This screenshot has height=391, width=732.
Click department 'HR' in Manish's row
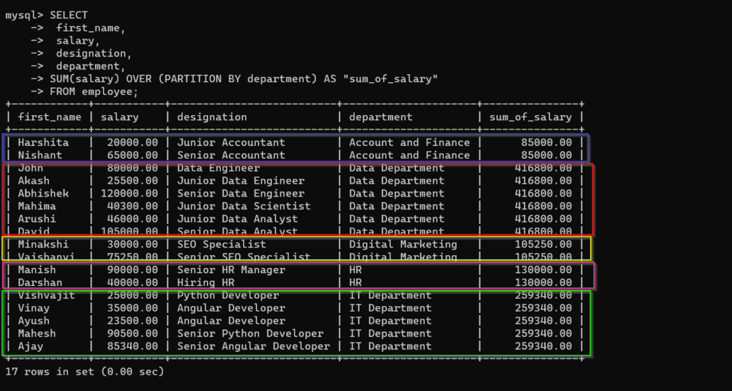[355, 269]
